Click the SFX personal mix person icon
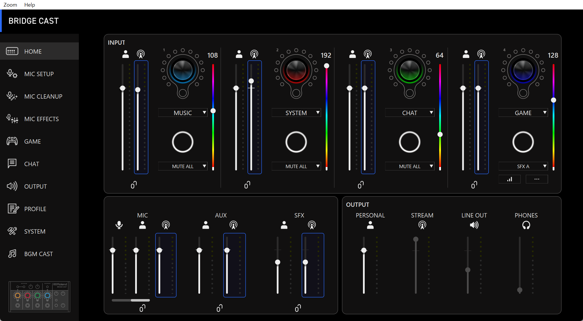This screenshot has width=583, height=321. point(284,225)
